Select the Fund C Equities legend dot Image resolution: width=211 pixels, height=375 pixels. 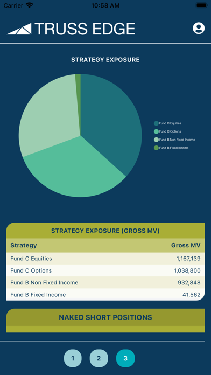156,123
